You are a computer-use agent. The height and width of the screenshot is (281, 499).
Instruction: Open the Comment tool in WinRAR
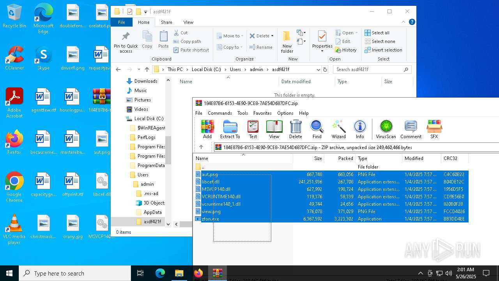click(411, 129)
